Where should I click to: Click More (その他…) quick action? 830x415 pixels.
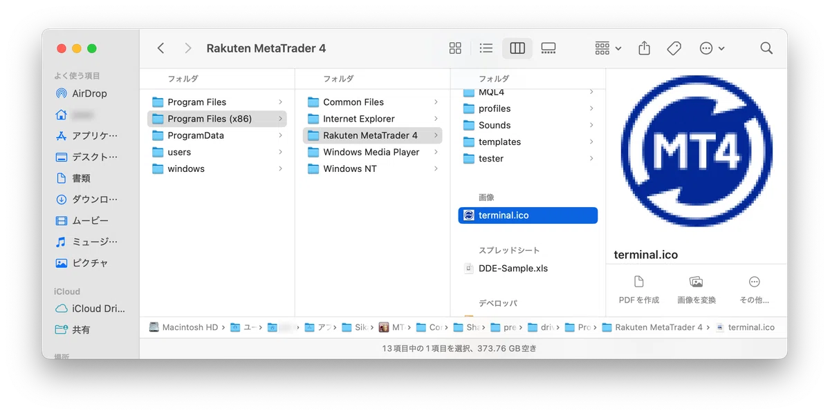point(754,290)
